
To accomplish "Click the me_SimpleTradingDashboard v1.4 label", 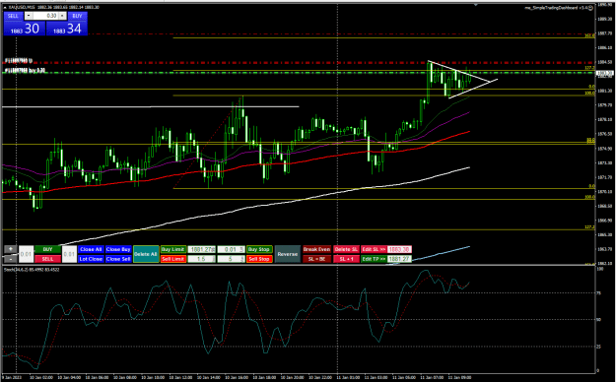I will [556, 8].
